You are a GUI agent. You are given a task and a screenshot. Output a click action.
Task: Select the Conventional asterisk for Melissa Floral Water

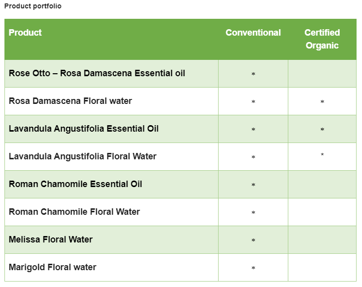click(253, 240)
